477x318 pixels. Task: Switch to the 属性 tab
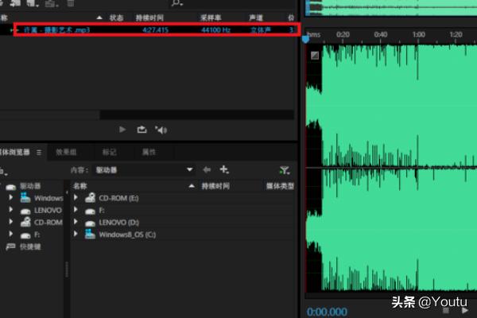pos(149,152)
